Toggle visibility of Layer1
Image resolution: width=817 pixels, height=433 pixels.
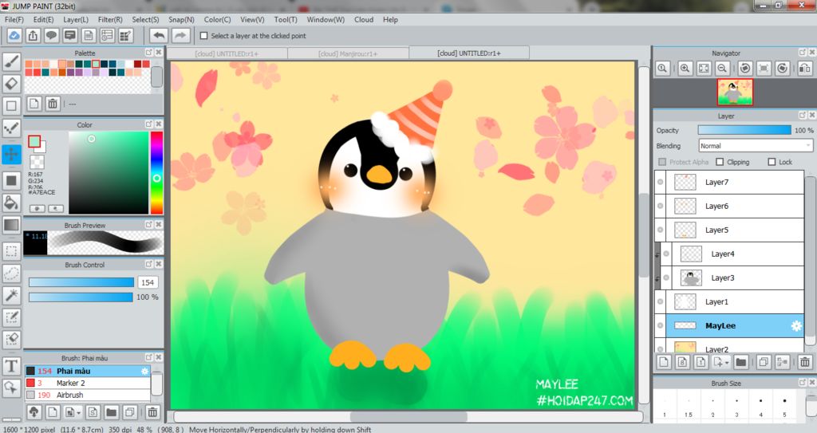(x=660, y=301)
